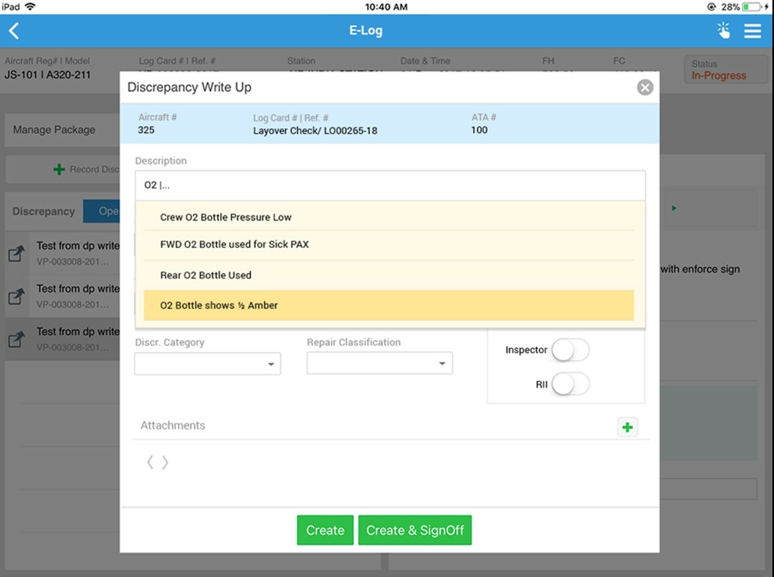
Task: Tap the back arrow in E-Log header
Action: (14, 31)
